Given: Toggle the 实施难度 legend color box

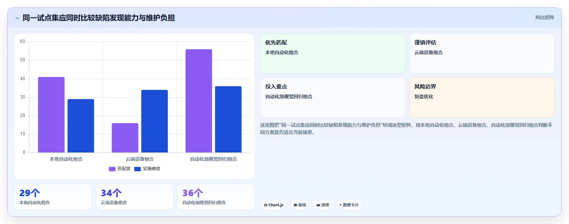Looking at the screenshot, I should pos(137,169).
